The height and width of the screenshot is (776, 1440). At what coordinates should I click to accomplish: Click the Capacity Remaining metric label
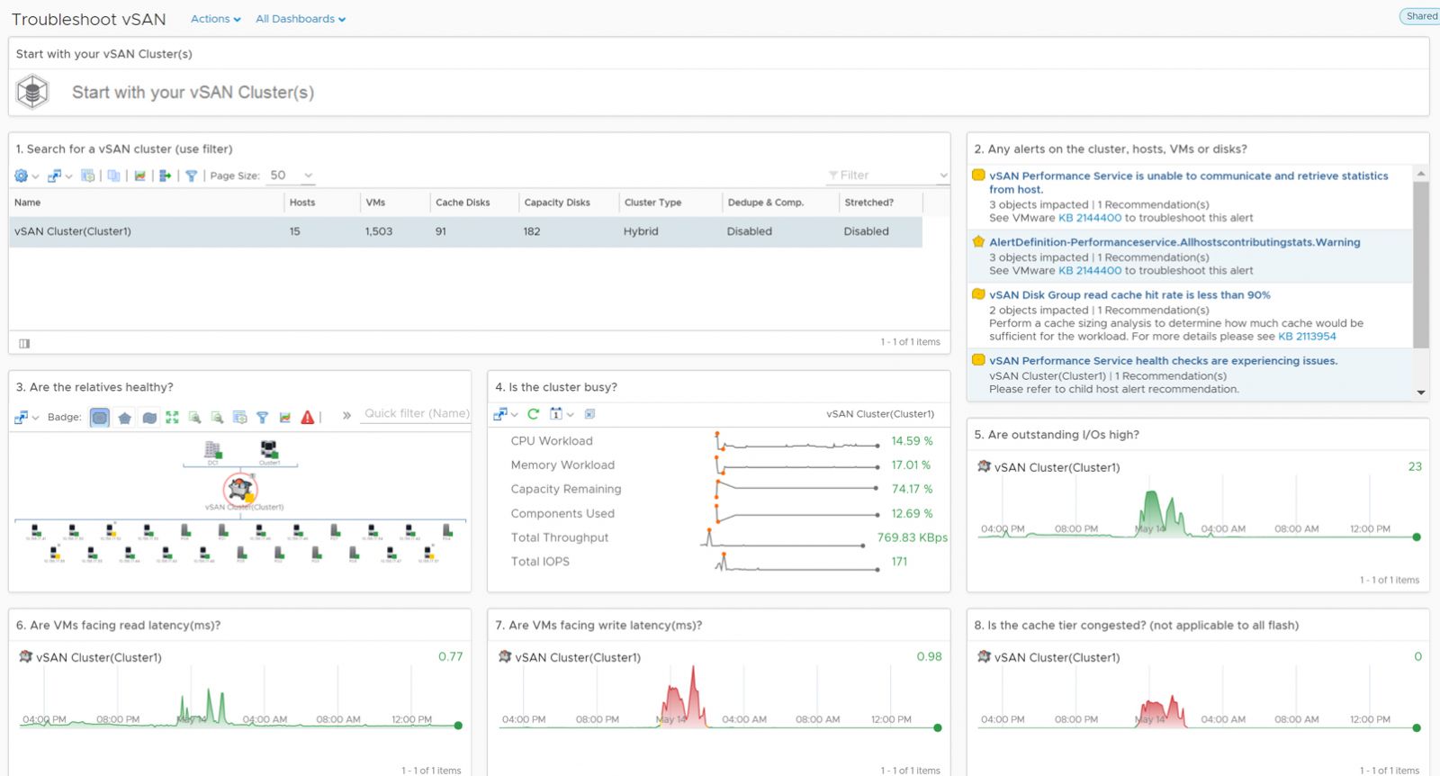[x=566, y=490]
